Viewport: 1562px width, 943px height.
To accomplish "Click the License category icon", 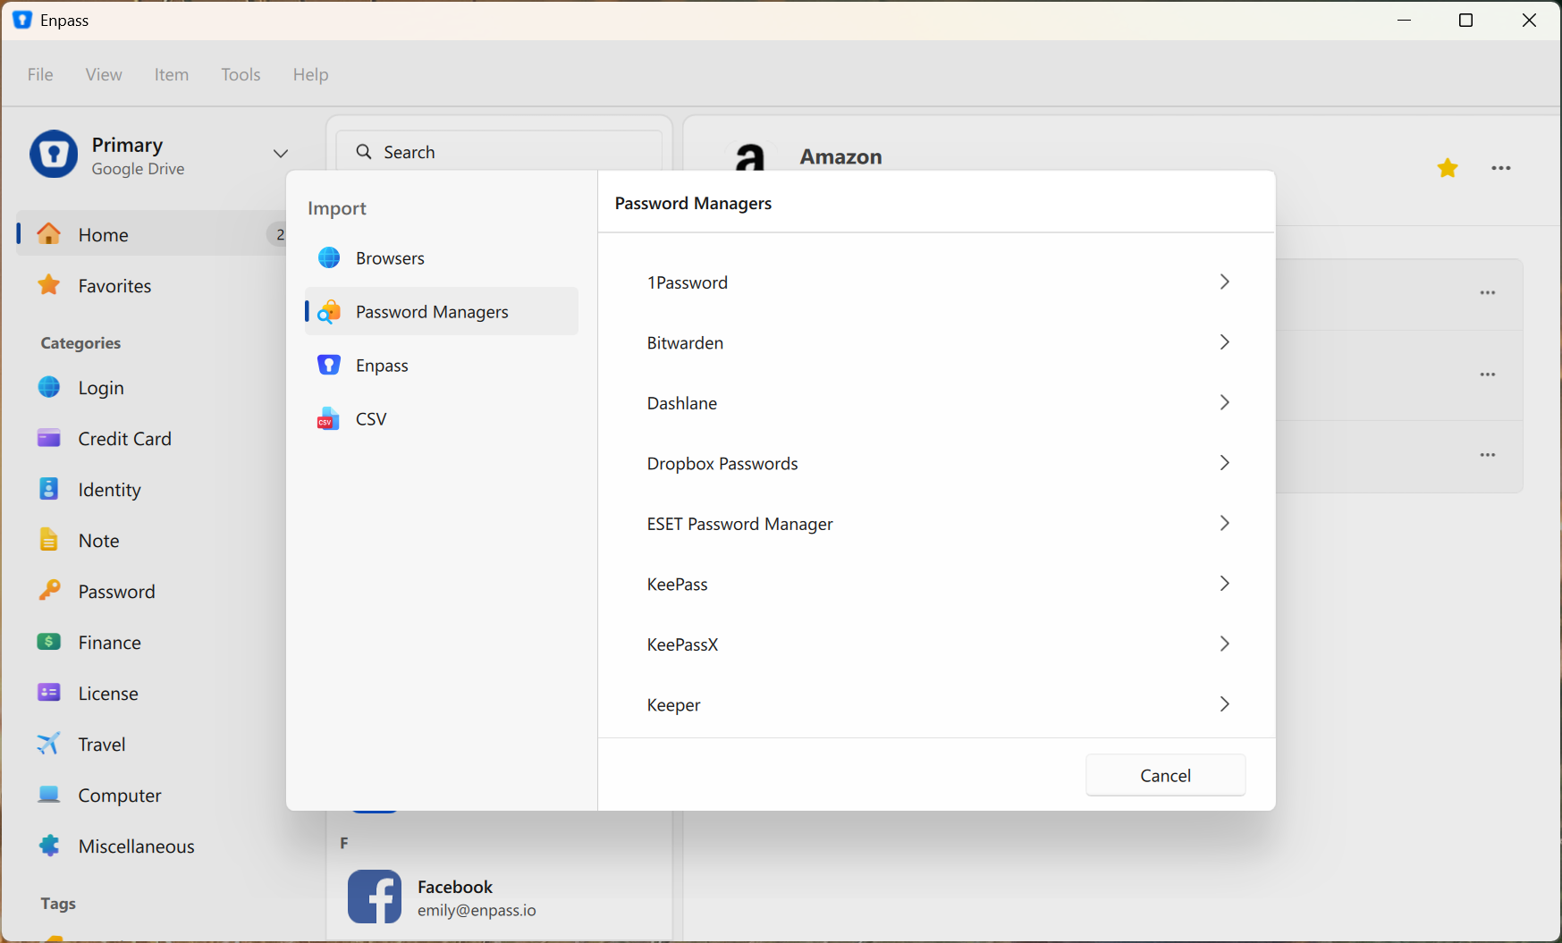I will pyautogui.click(x=49, y=693).
